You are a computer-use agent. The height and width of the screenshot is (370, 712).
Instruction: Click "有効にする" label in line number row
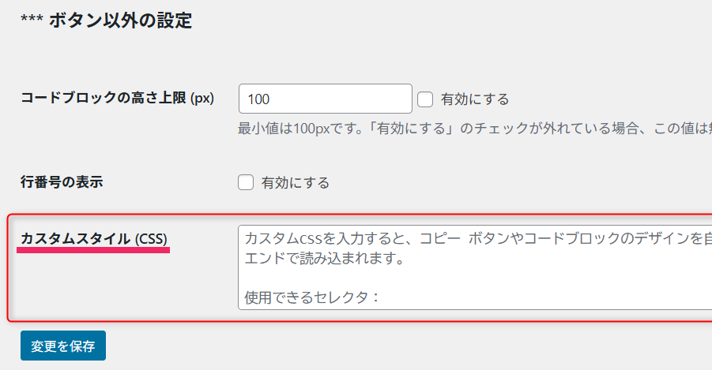click(x=295, y=183)
